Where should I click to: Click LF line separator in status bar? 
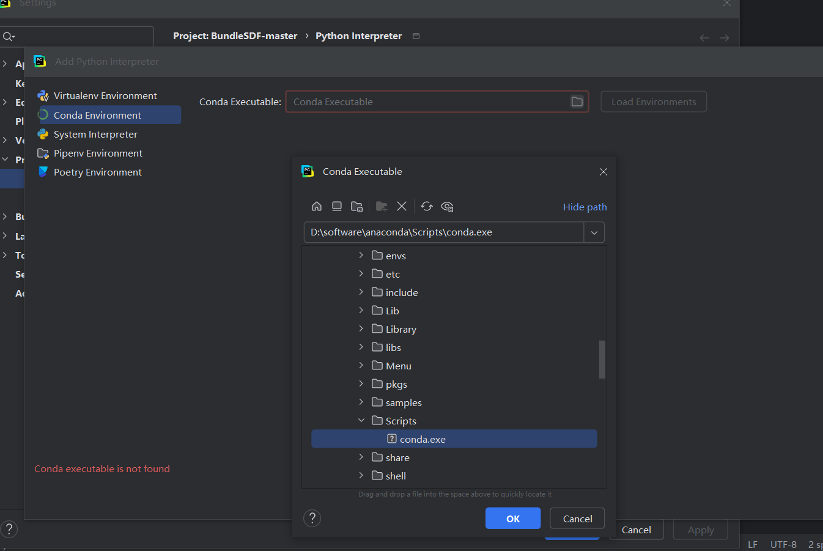(x=753, y=544)
